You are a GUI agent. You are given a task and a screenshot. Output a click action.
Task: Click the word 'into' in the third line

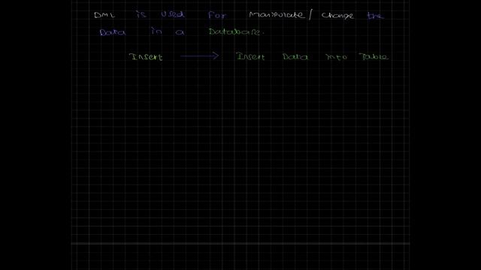[x=336, y=57]
